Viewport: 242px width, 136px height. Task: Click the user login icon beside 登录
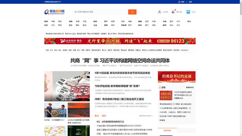tap(179, 2)
